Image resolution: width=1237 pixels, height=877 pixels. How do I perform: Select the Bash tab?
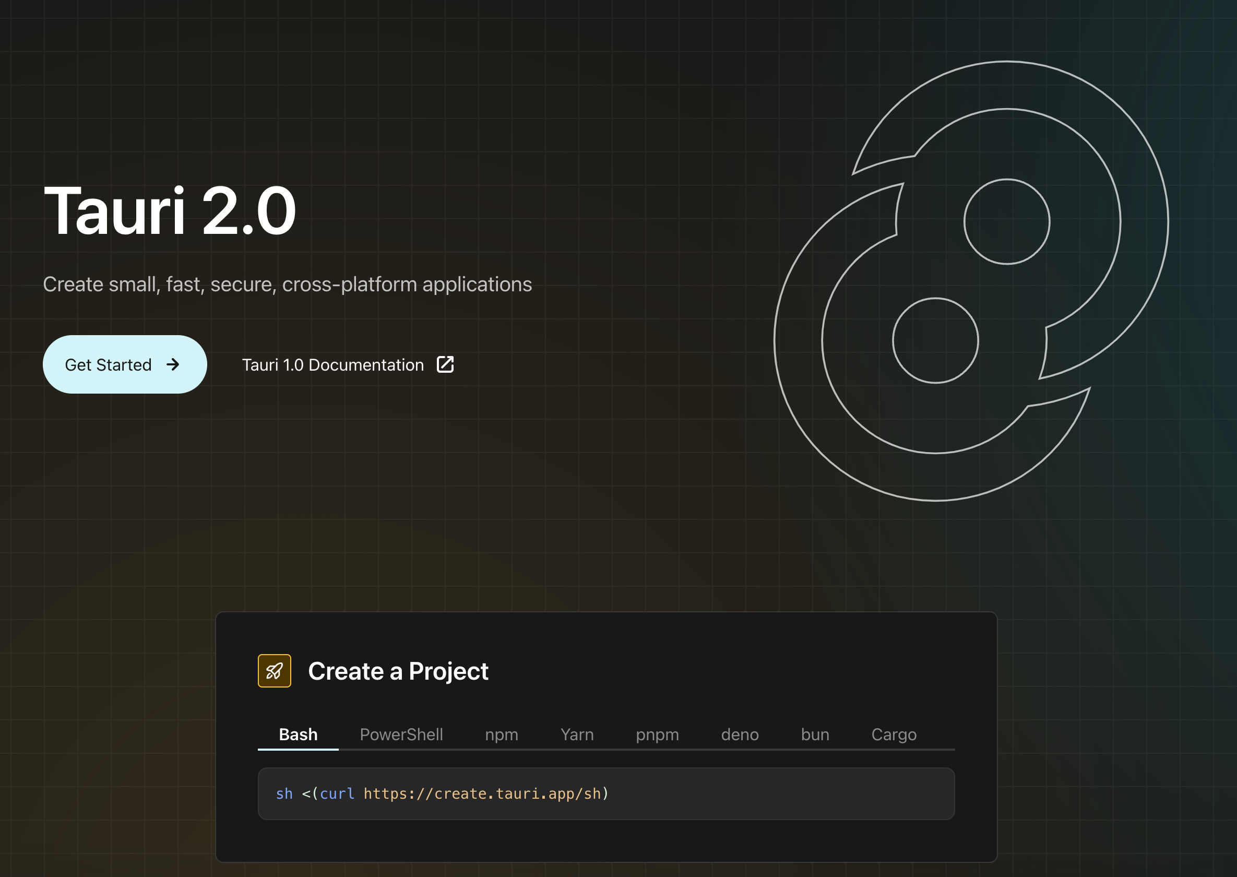point(298,734)
